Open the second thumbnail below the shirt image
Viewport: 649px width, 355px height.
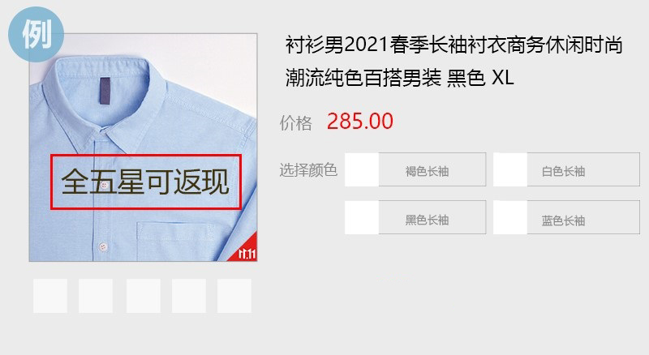coord(96,296)
